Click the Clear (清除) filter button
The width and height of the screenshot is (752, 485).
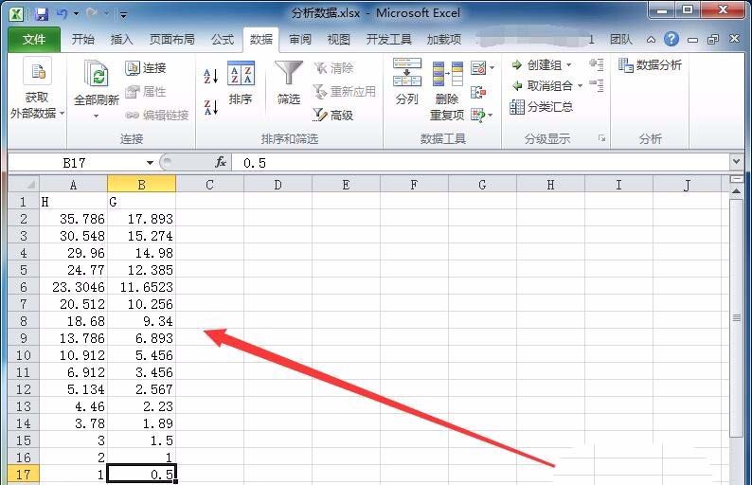tap(333, 67)
